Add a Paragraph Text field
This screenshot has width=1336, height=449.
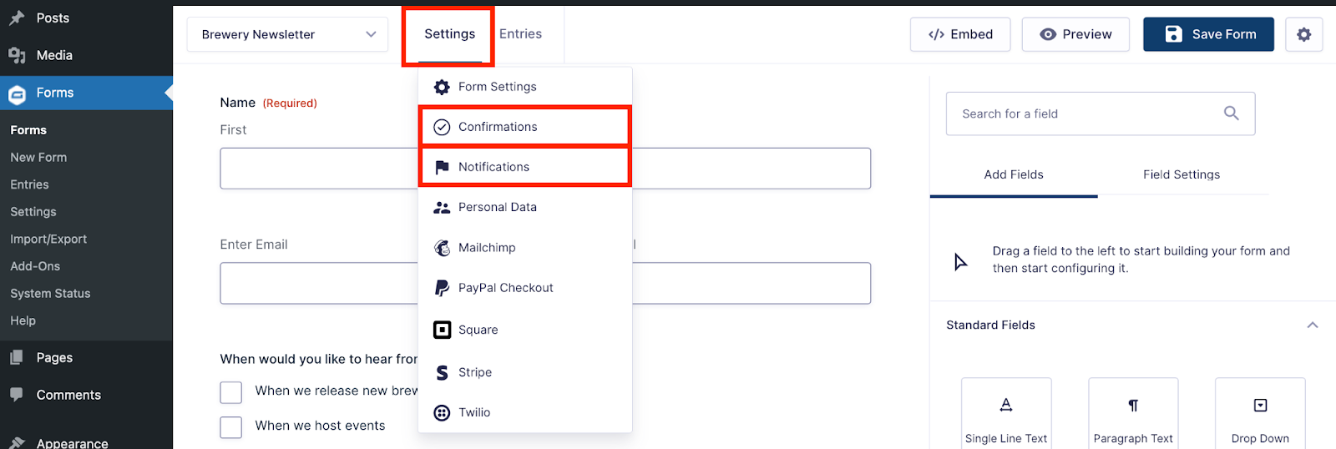pos(1133,414)
